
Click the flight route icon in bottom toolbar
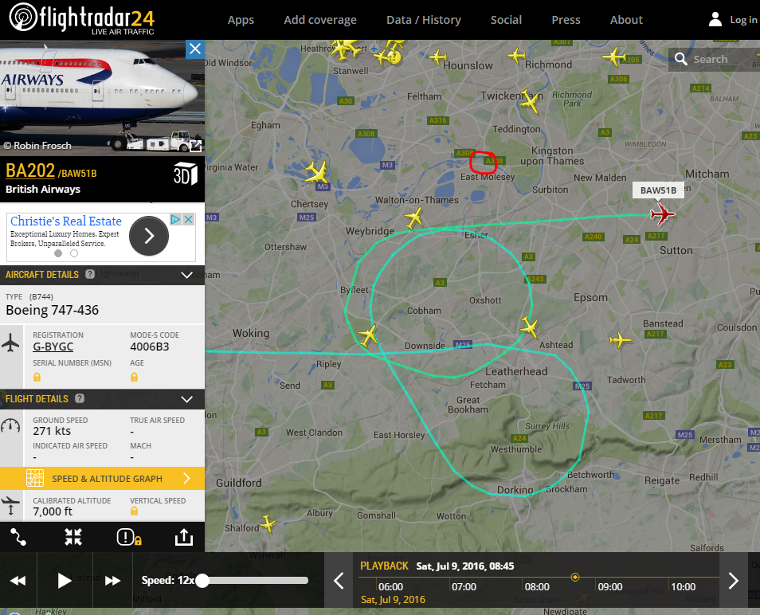click(x=18, y=537)
